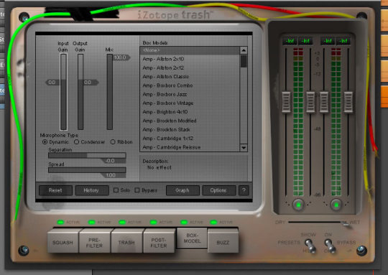
Task: Click the Input Gain 0.0 value readout
Action: (52, 83)
